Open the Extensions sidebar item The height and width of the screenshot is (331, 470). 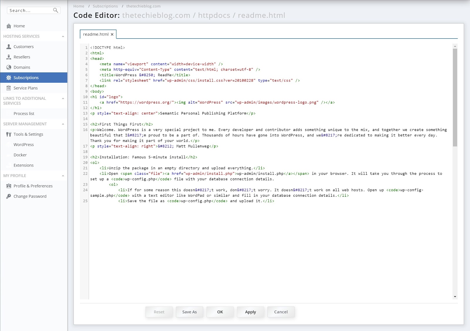point(33,165)
